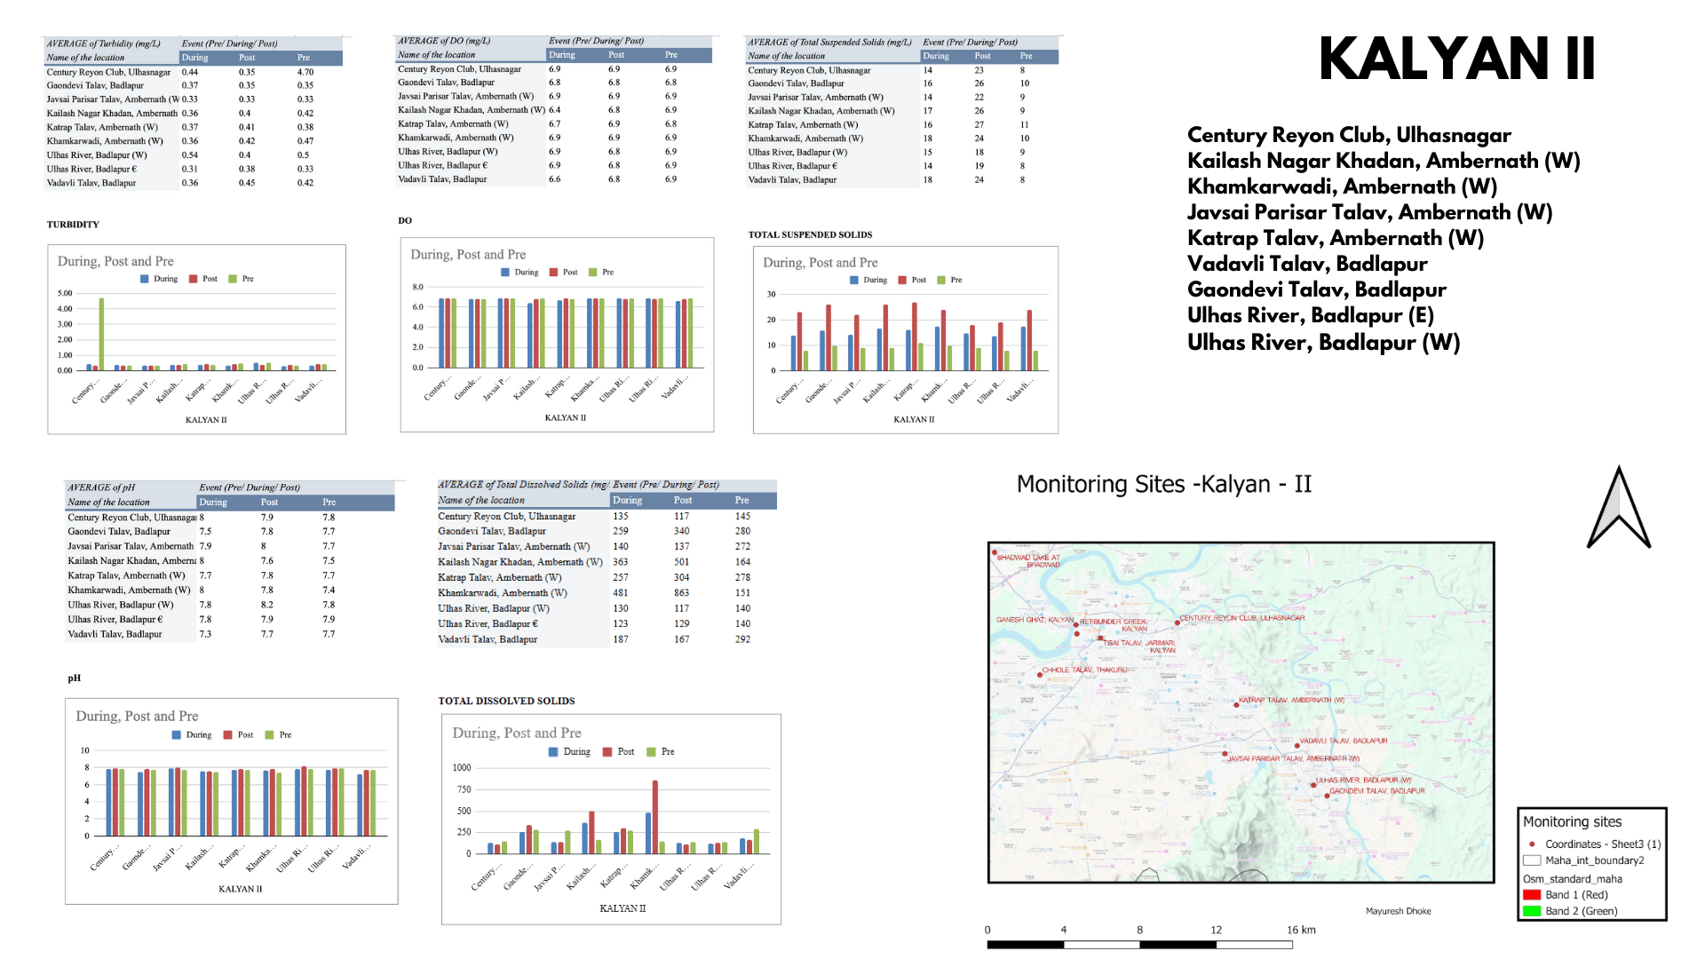
Task: Click the GAONDEVI TALAV, BADLAPUR map label
Action: point(1376,790)
